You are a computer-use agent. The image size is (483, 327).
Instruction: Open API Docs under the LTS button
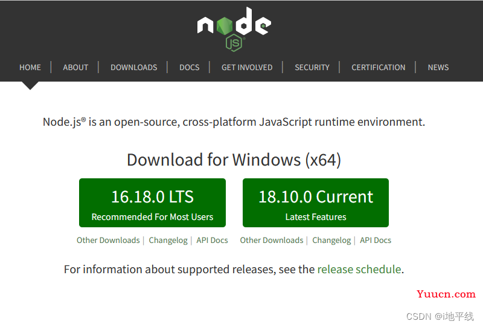(x=213, y=241)
